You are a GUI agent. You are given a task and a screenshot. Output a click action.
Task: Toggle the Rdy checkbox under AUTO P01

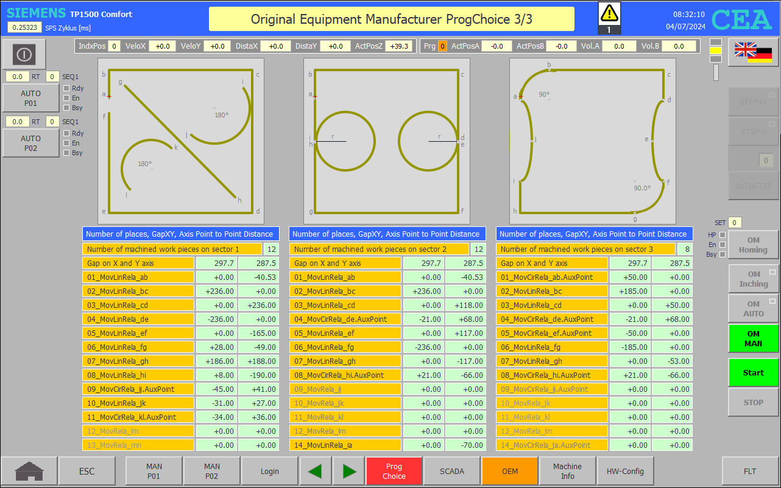(x=66, y=88)
